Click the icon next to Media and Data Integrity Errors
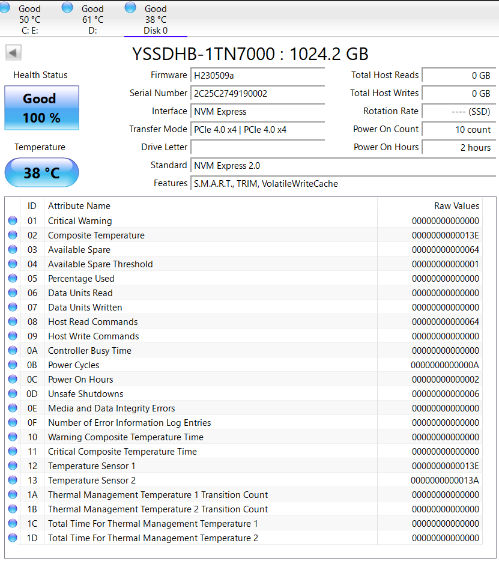This screenshot has height=561, width=499. click(x=13, y=408)
